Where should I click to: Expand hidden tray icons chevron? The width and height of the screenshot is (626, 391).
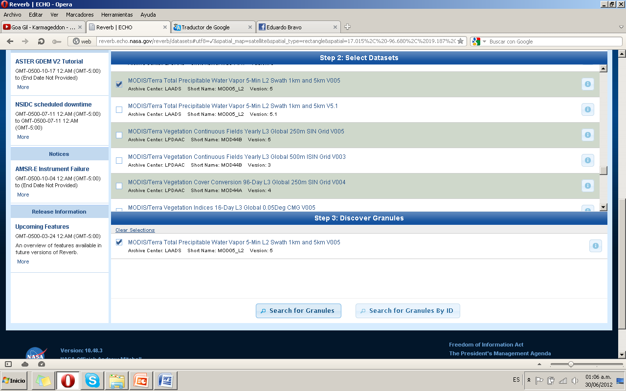point(529,380)
